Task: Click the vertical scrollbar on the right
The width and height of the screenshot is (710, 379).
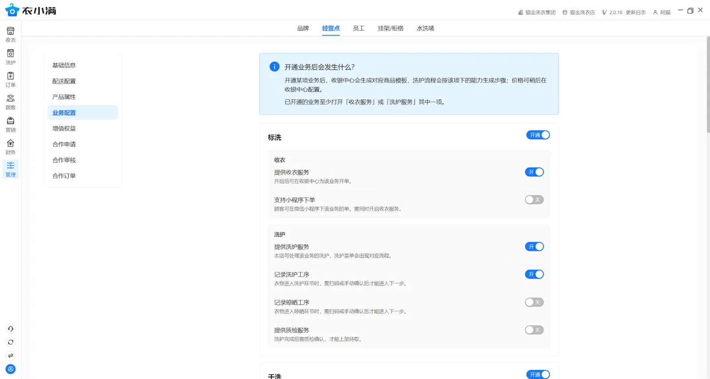Action: [708, 84]
